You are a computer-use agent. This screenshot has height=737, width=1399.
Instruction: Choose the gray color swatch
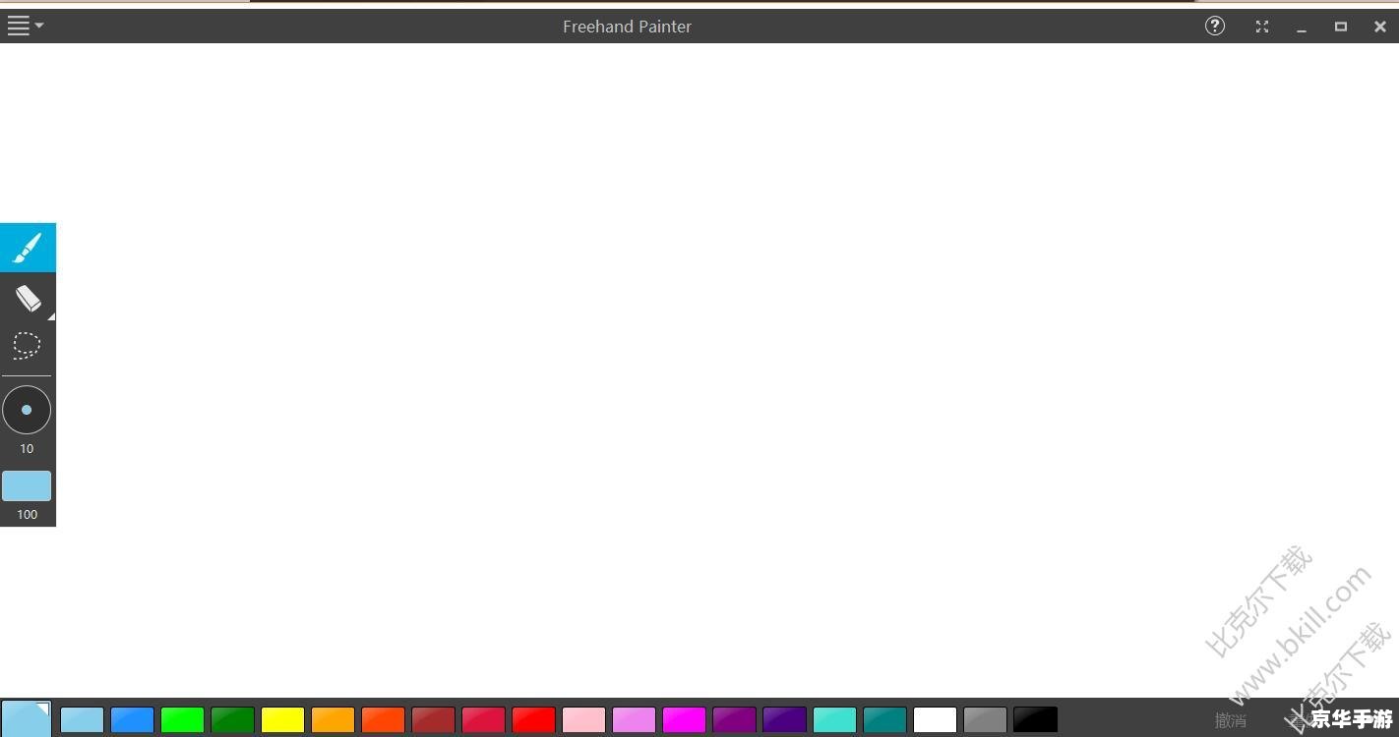(985, 720)
